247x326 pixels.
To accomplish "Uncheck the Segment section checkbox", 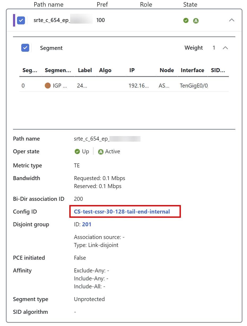I will [25, 48].
